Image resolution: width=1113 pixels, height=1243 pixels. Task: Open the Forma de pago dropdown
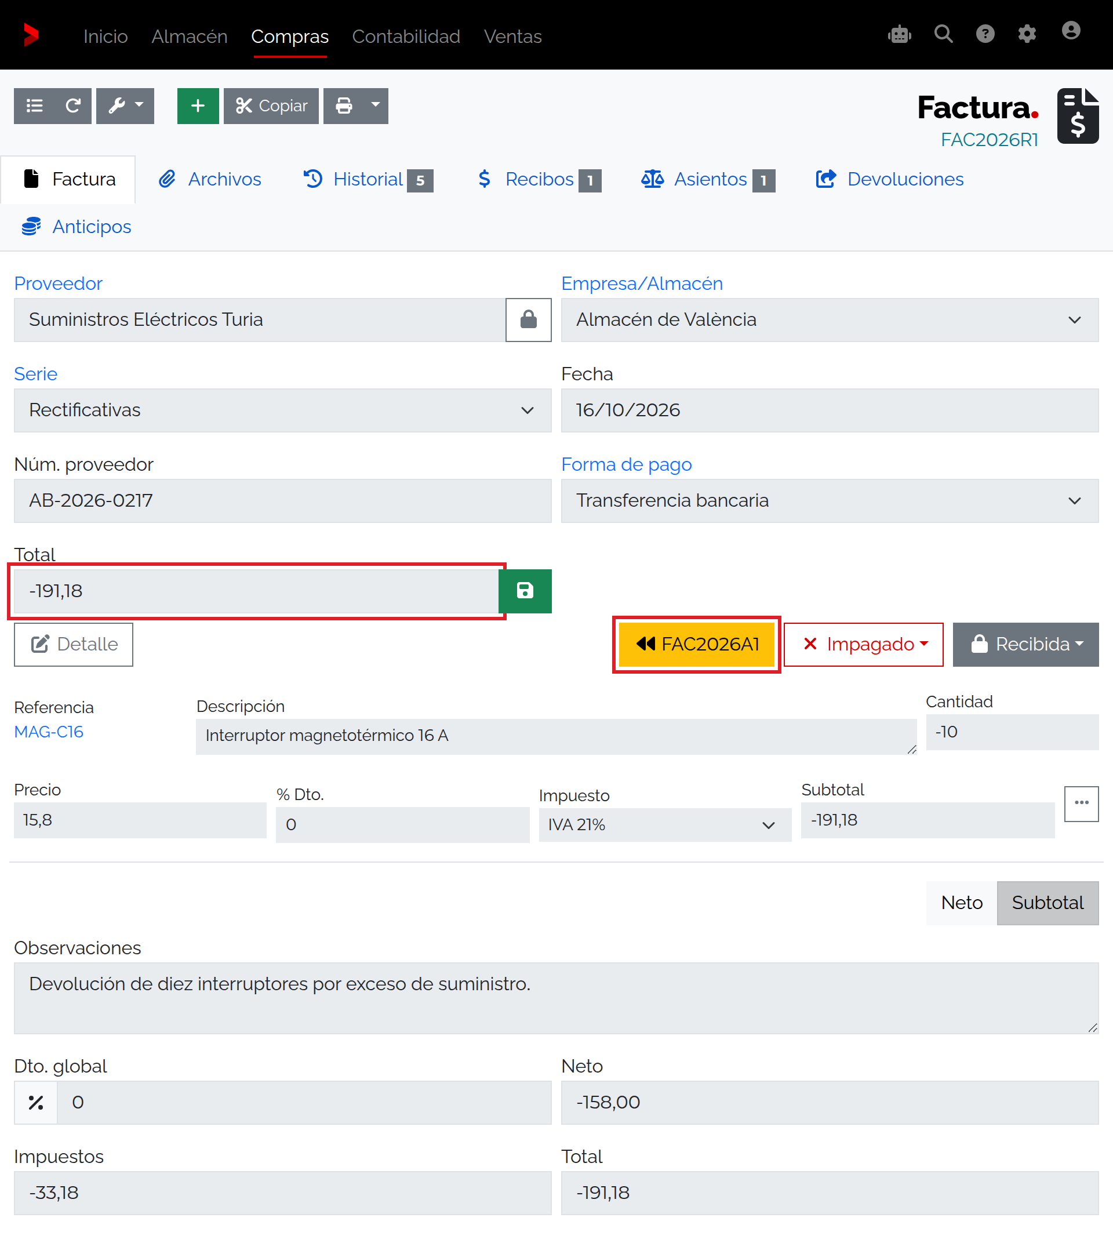coord(830,501)
